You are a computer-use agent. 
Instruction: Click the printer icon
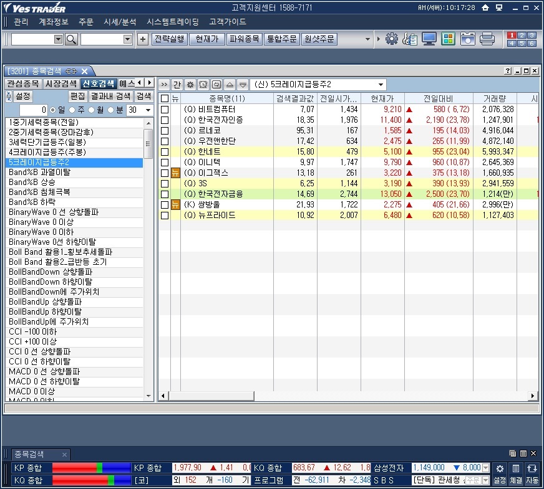click(487, 39)
